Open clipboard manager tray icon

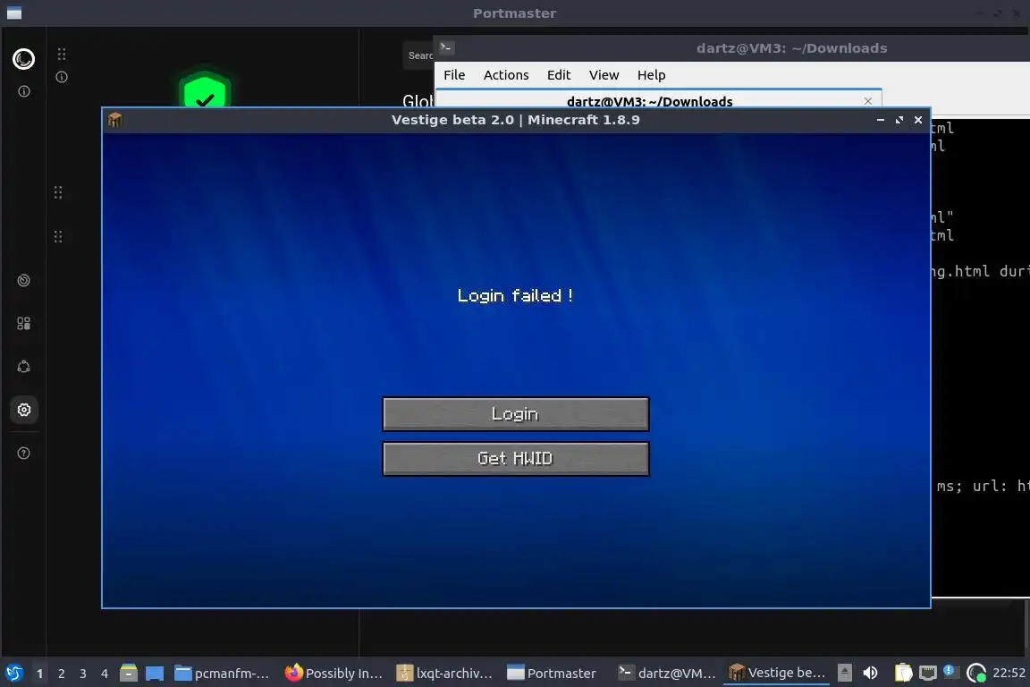[x=904, y=673]
